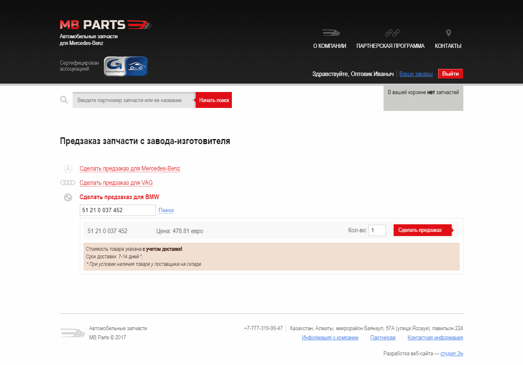Click phone number +7-777-319-99-47
Viewport: 523px width, 365px height.
[263, 328]
